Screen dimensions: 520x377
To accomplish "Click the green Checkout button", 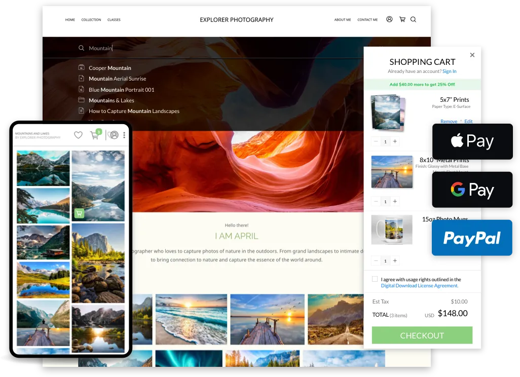I will pyautogui.click(x=422, y=335).
